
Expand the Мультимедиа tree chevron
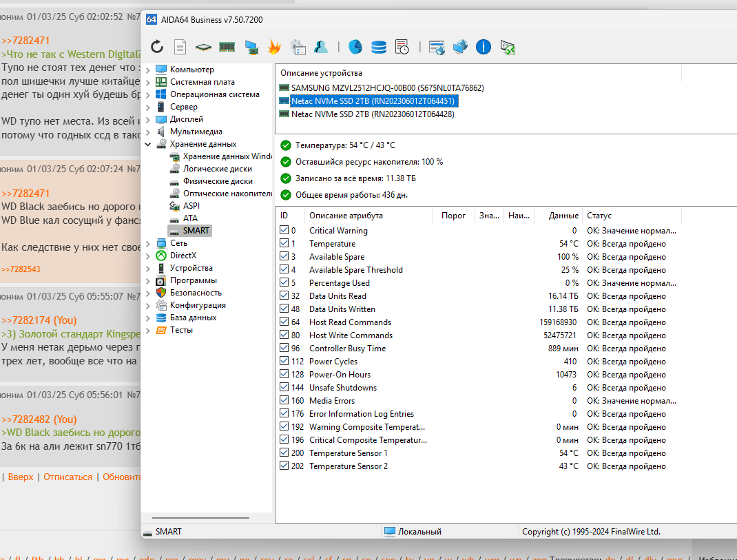coord(148,132)
